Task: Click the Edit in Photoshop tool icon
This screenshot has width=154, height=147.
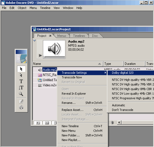Action: pos(21,101)
